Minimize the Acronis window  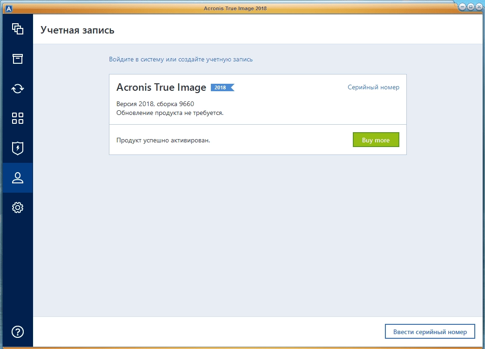click(462, 7)
